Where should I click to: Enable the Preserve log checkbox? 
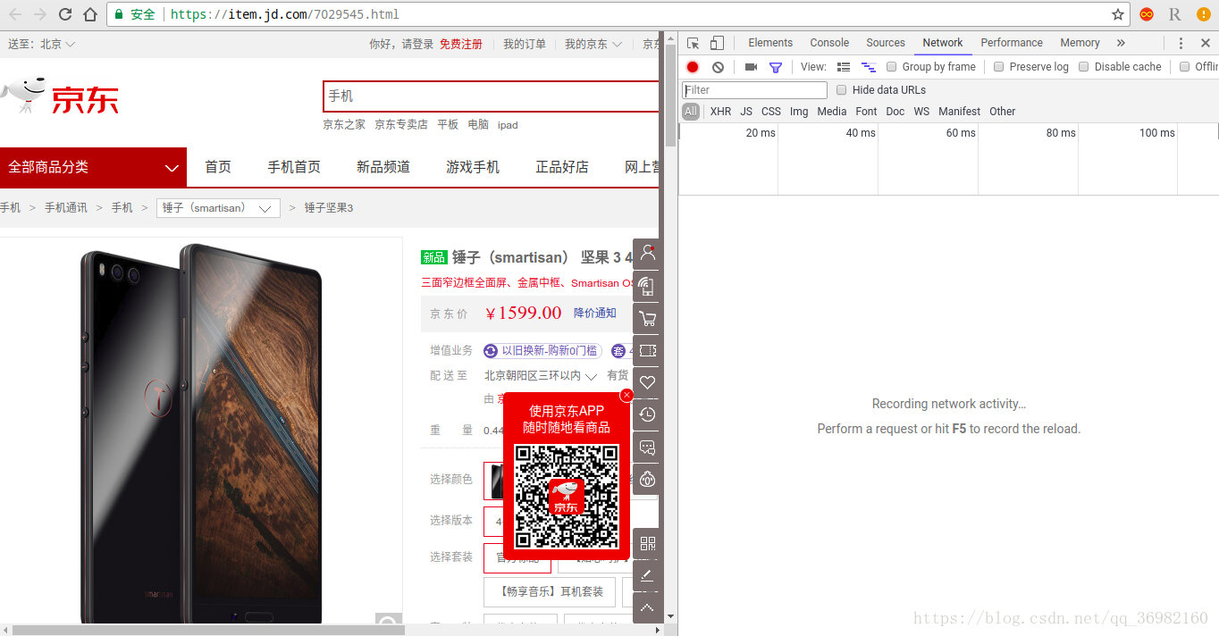tap(998, 67)
